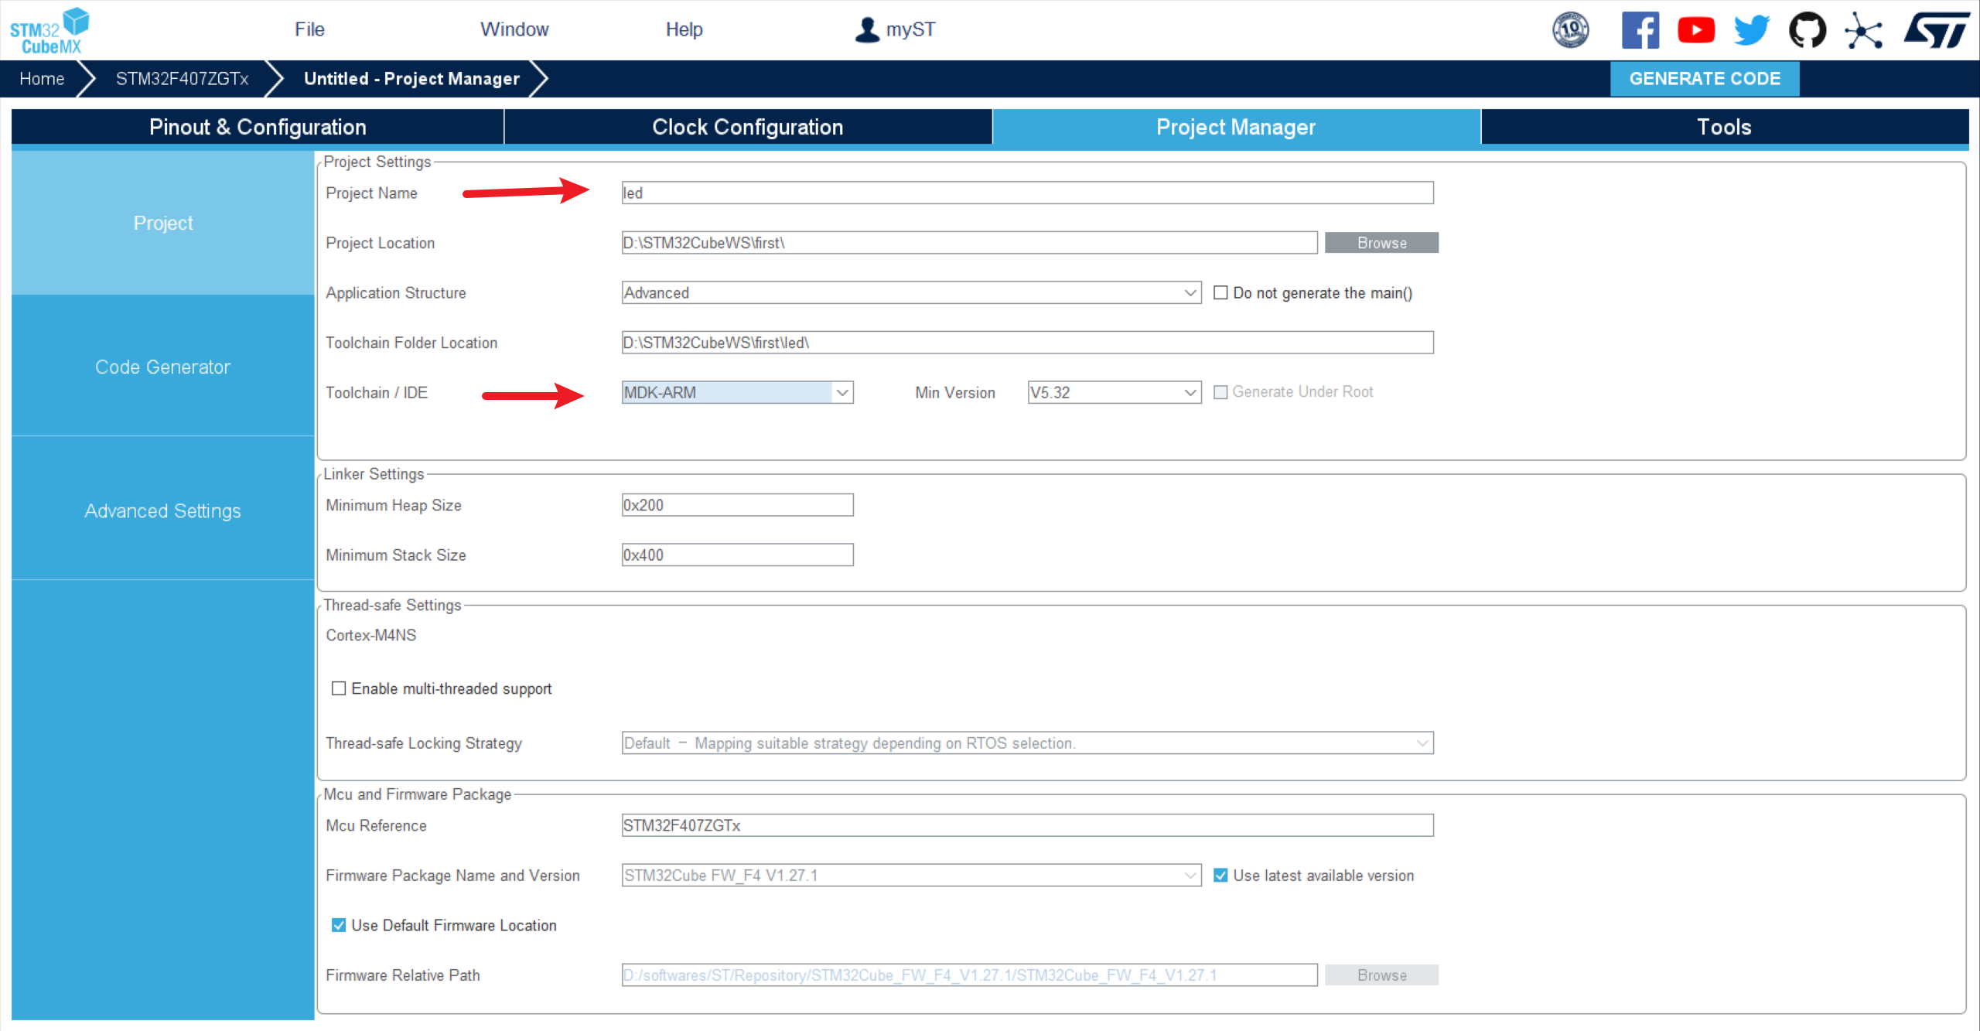Open the YouTube icon link
Viewport: 1980px width, 1031px height.
tap(1695, 30)
